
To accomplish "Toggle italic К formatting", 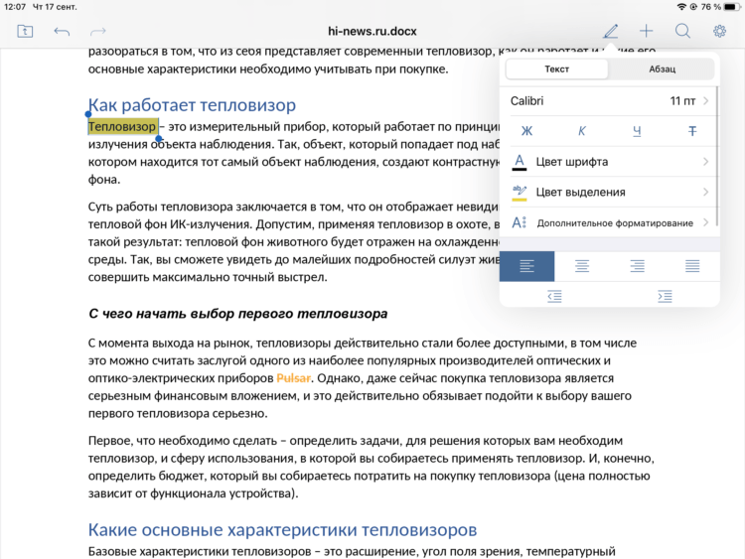I will click(x=582, y=131).
